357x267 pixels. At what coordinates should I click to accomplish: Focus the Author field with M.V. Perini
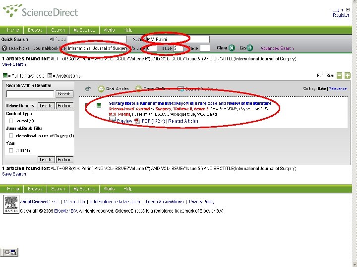click(178, 39)
